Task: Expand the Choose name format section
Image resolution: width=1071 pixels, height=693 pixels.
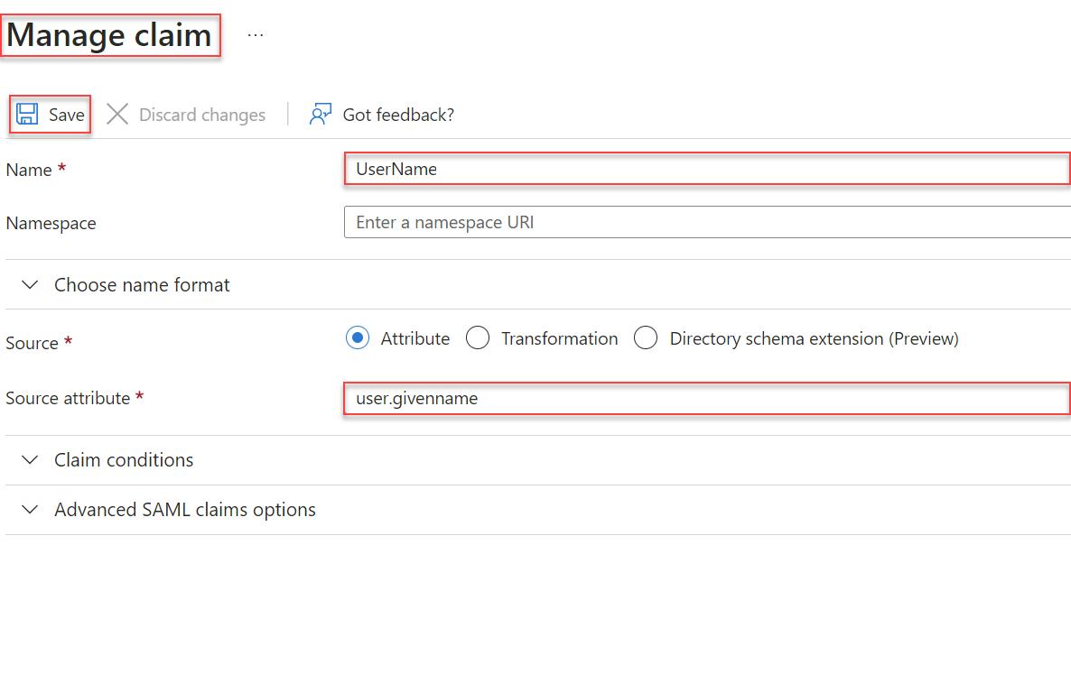Action: coord(142,285)
